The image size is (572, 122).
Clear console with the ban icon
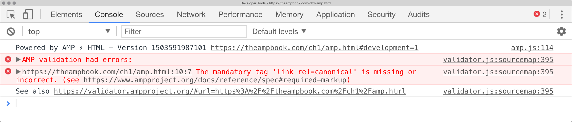(x=11, y=32)
